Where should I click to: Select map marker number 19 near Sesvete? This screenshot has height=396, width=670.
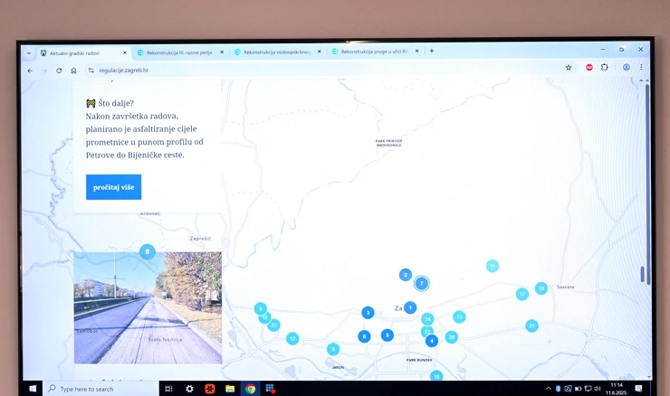541,288
